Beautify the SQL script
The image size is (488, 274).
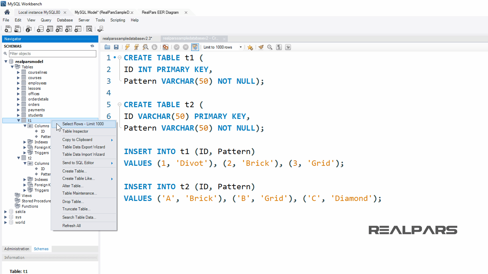(x=261, y=47)
